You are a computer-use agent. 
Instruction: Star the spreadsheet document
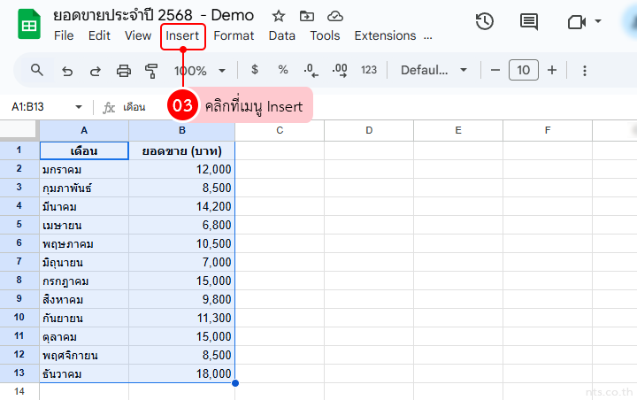pos(279,16)
